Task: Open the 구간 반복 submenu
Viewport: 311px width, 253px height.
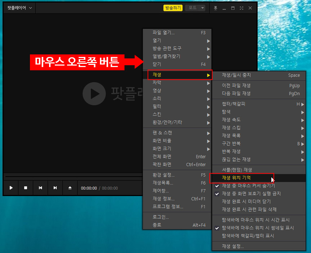Action: pyautogui.click(x=259, y=144)
